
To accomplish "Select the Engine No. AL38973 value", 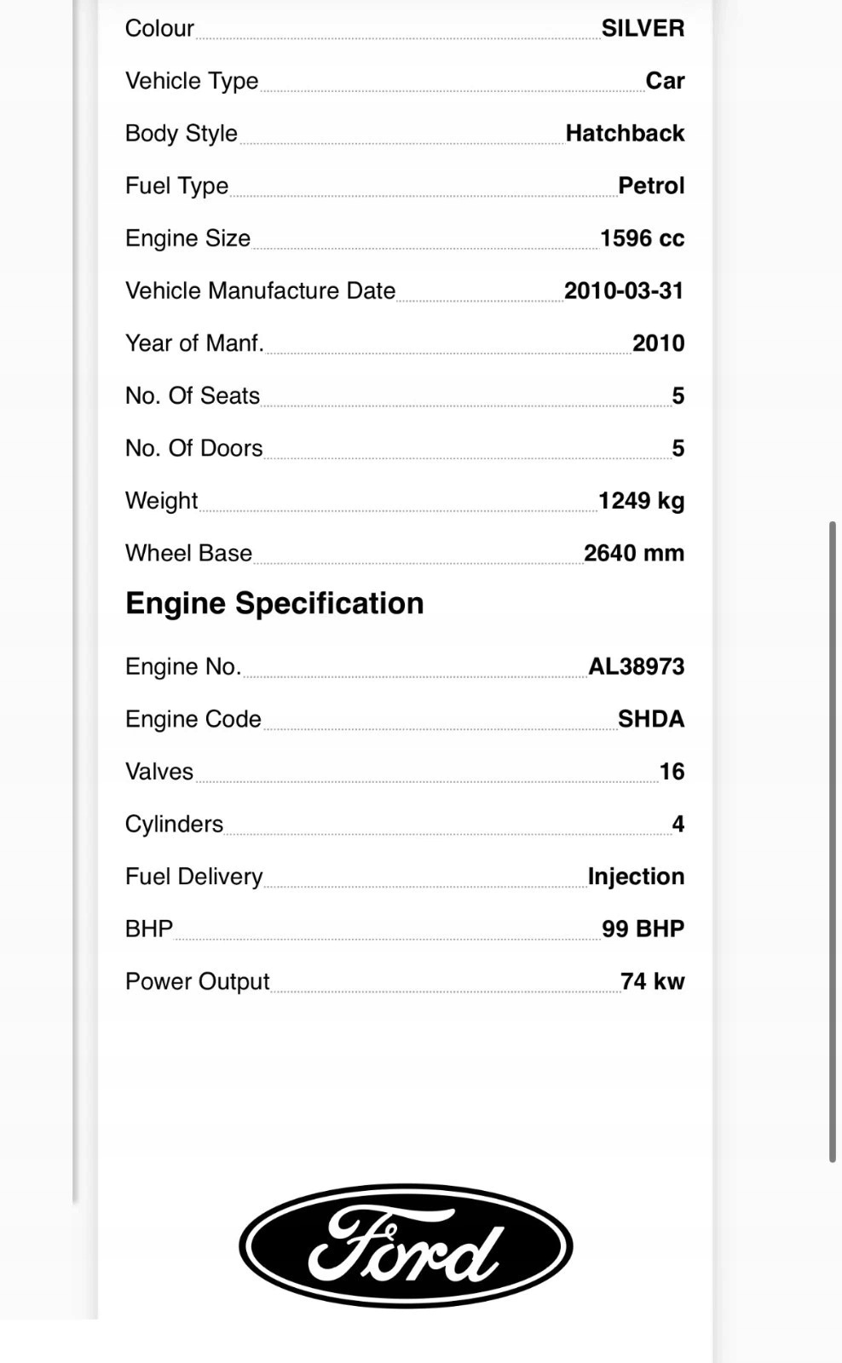I will (637, 666).
